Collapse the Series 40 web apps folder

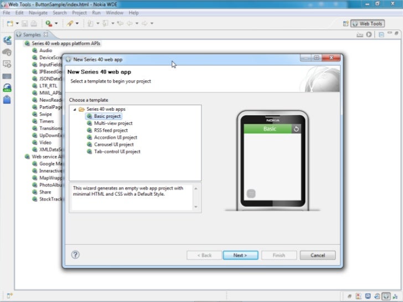(x=75, y=110)
